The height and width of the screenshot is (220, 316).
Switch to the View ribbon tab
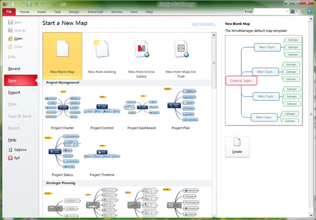(134, 12)
